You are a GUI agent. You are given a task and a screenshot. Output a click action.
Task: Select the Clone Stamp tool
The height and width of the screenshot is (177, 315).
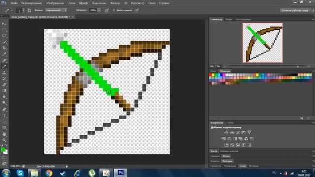click(4, 73)
